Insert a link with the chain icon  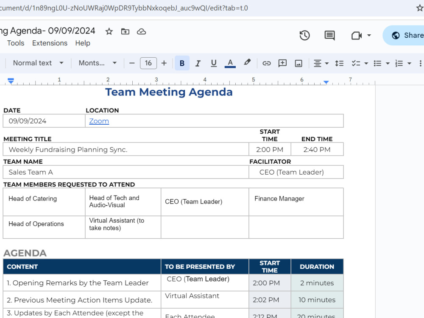click(x=267, y=63)
